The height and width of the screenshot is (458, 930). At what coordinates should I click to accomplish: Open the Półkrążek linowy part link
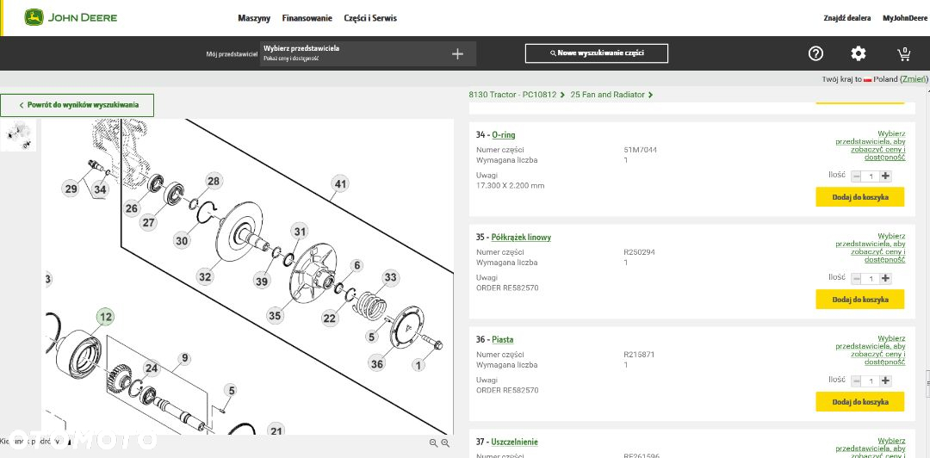(x=521, y=238)
